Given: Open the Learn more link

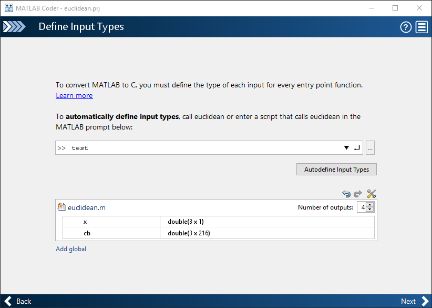Looking at the screenshot, I should [74, 96].
